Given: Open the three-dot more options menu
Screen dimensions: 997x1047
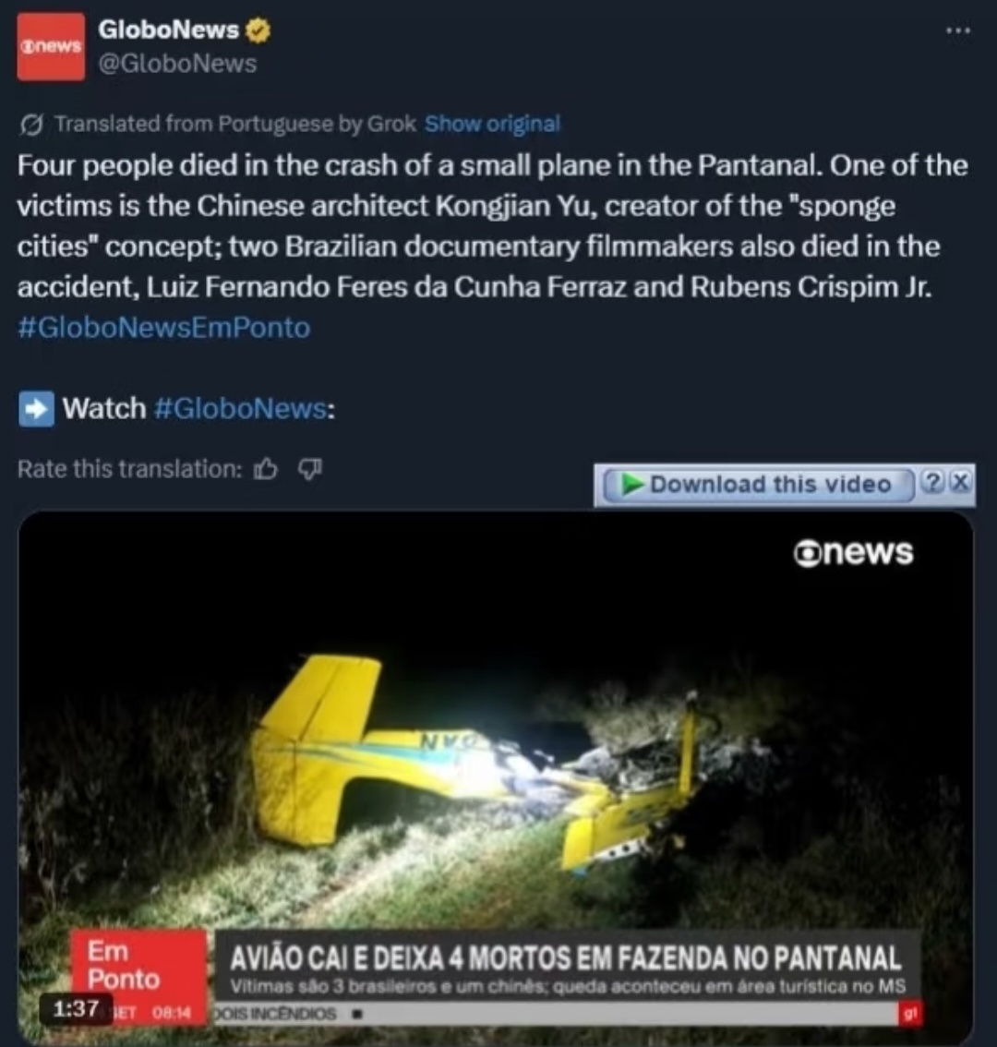Looking at the screenshot, I should pos(957,30).
